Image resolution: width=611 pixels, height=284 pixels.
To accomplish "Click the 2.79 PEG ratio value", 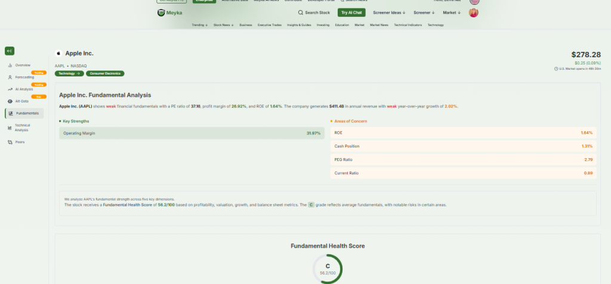I will click(x=588, y=160).
